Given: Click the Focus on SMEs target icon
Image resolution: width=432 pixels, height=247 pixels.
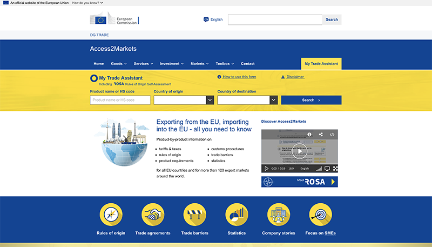Looking at the screenshot, I should click(x=320, y=214).
